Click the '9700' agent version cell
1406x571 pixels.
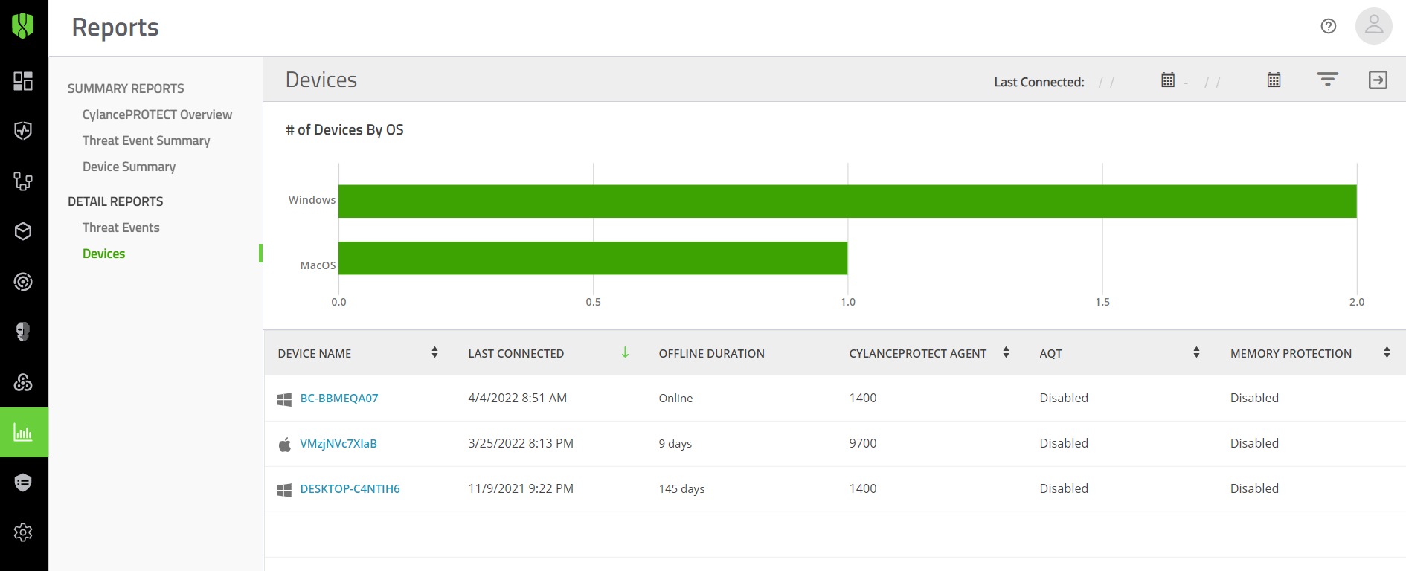click(x=863, y=444)
